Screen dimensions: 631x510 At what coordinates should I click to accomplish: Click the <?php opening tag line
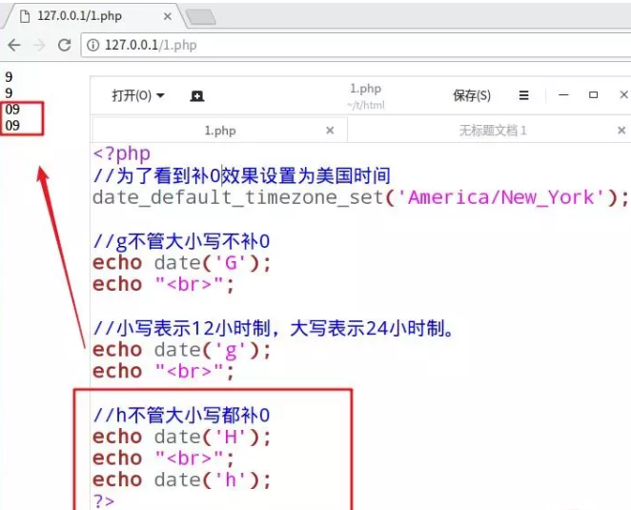click(122, 153)
